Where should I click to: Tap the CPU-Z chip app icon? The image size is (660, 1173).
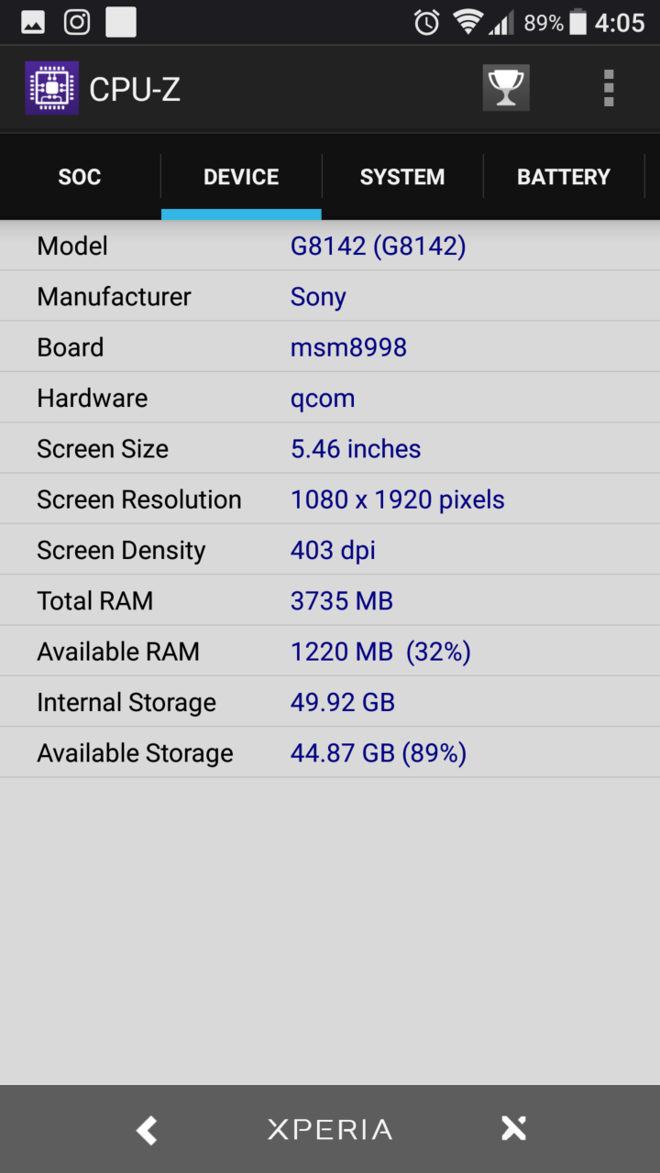point(51,89)
